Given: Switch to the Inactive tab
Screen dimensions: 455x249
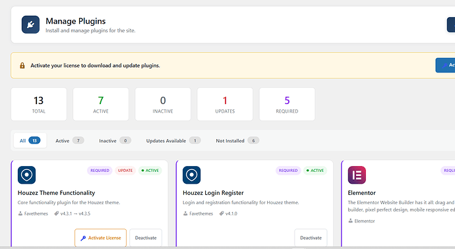Looking at the screenshot, I should point(115,140).
